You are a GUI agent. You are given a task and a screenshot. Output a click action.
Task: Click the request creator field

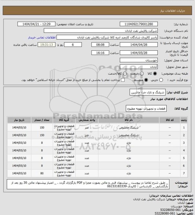pyautogui.click(x=107, y=37)
